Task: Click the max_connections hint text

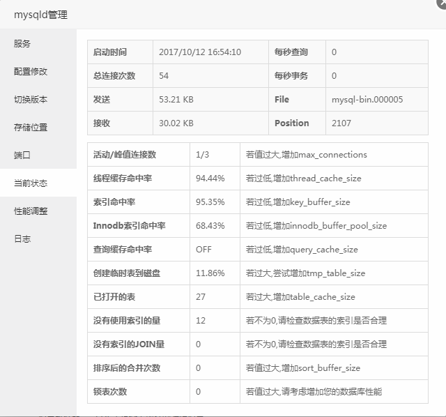Action: [307, 155]
